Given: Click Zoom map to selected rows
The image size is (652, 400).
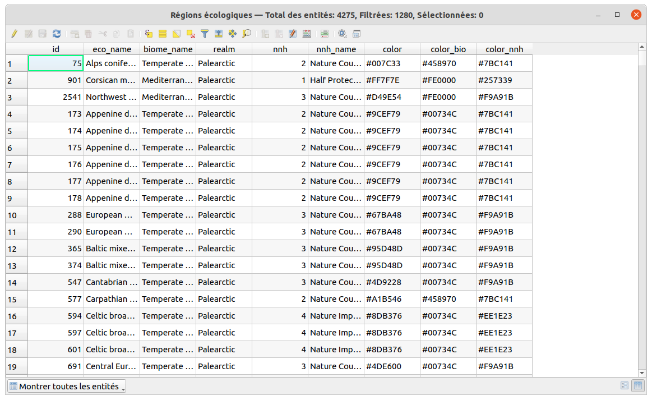Looking at the screenshot, I should [x=246, y=34].
